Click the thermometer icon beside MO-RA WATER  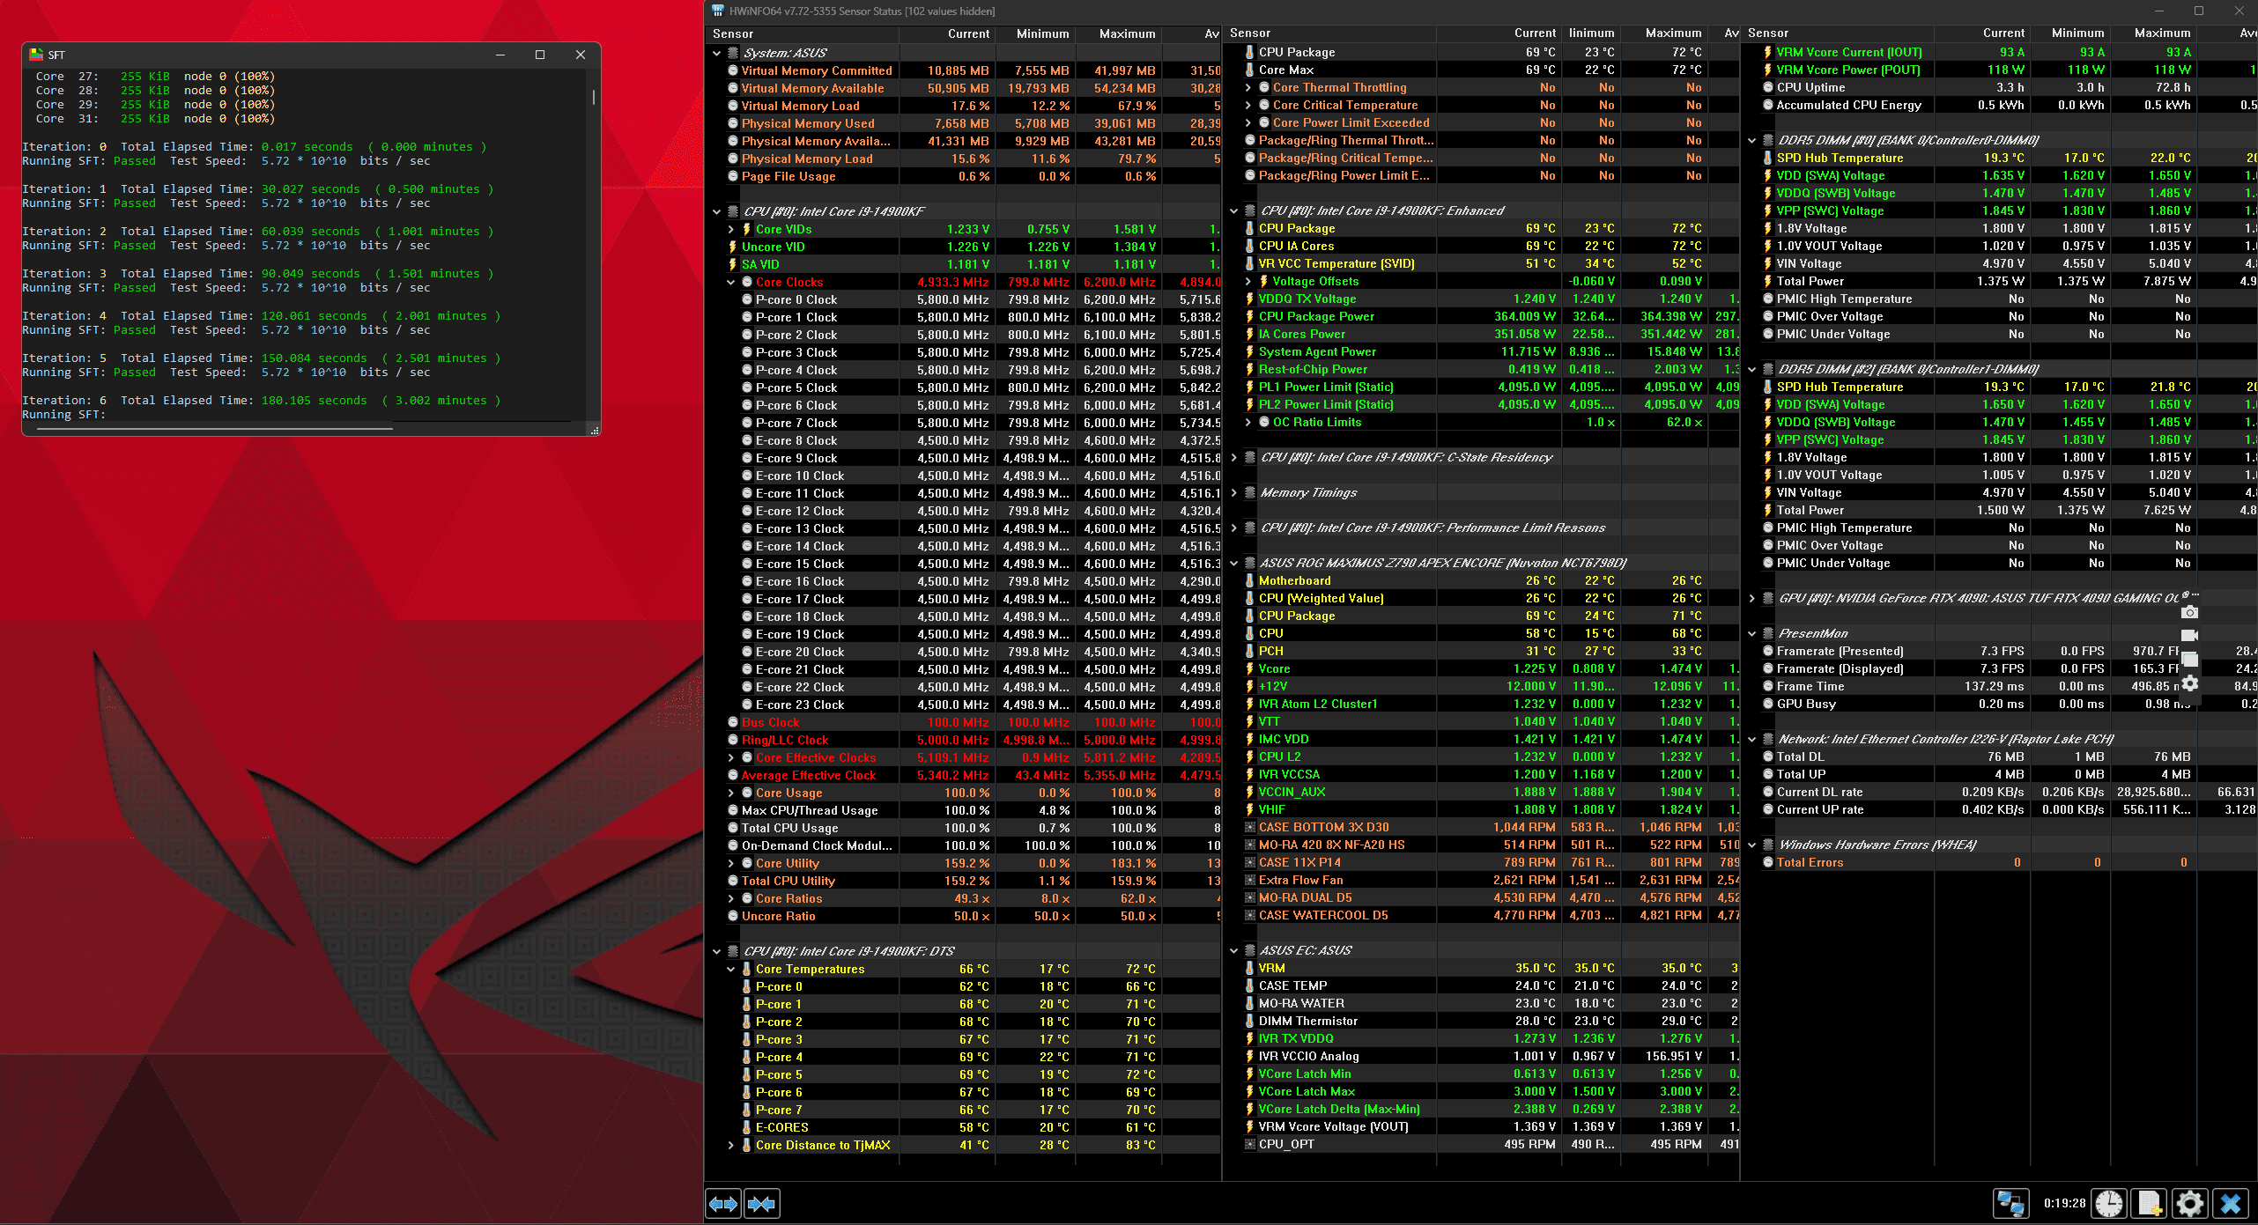pyautogui.click(x=1249, y=1003)
